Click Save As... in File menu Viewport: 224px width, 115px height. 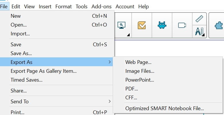[x=21, y=53]
